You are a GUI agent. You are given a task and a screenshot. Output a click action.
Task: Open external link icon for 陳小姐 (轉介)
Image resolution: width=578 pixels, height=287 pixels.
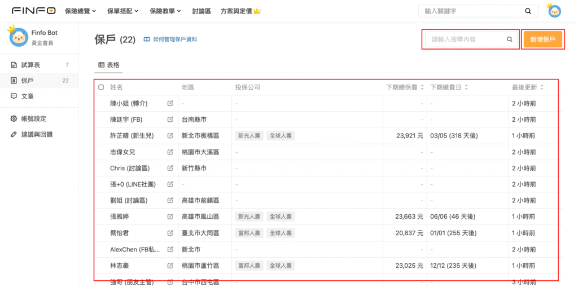(170, 104)
